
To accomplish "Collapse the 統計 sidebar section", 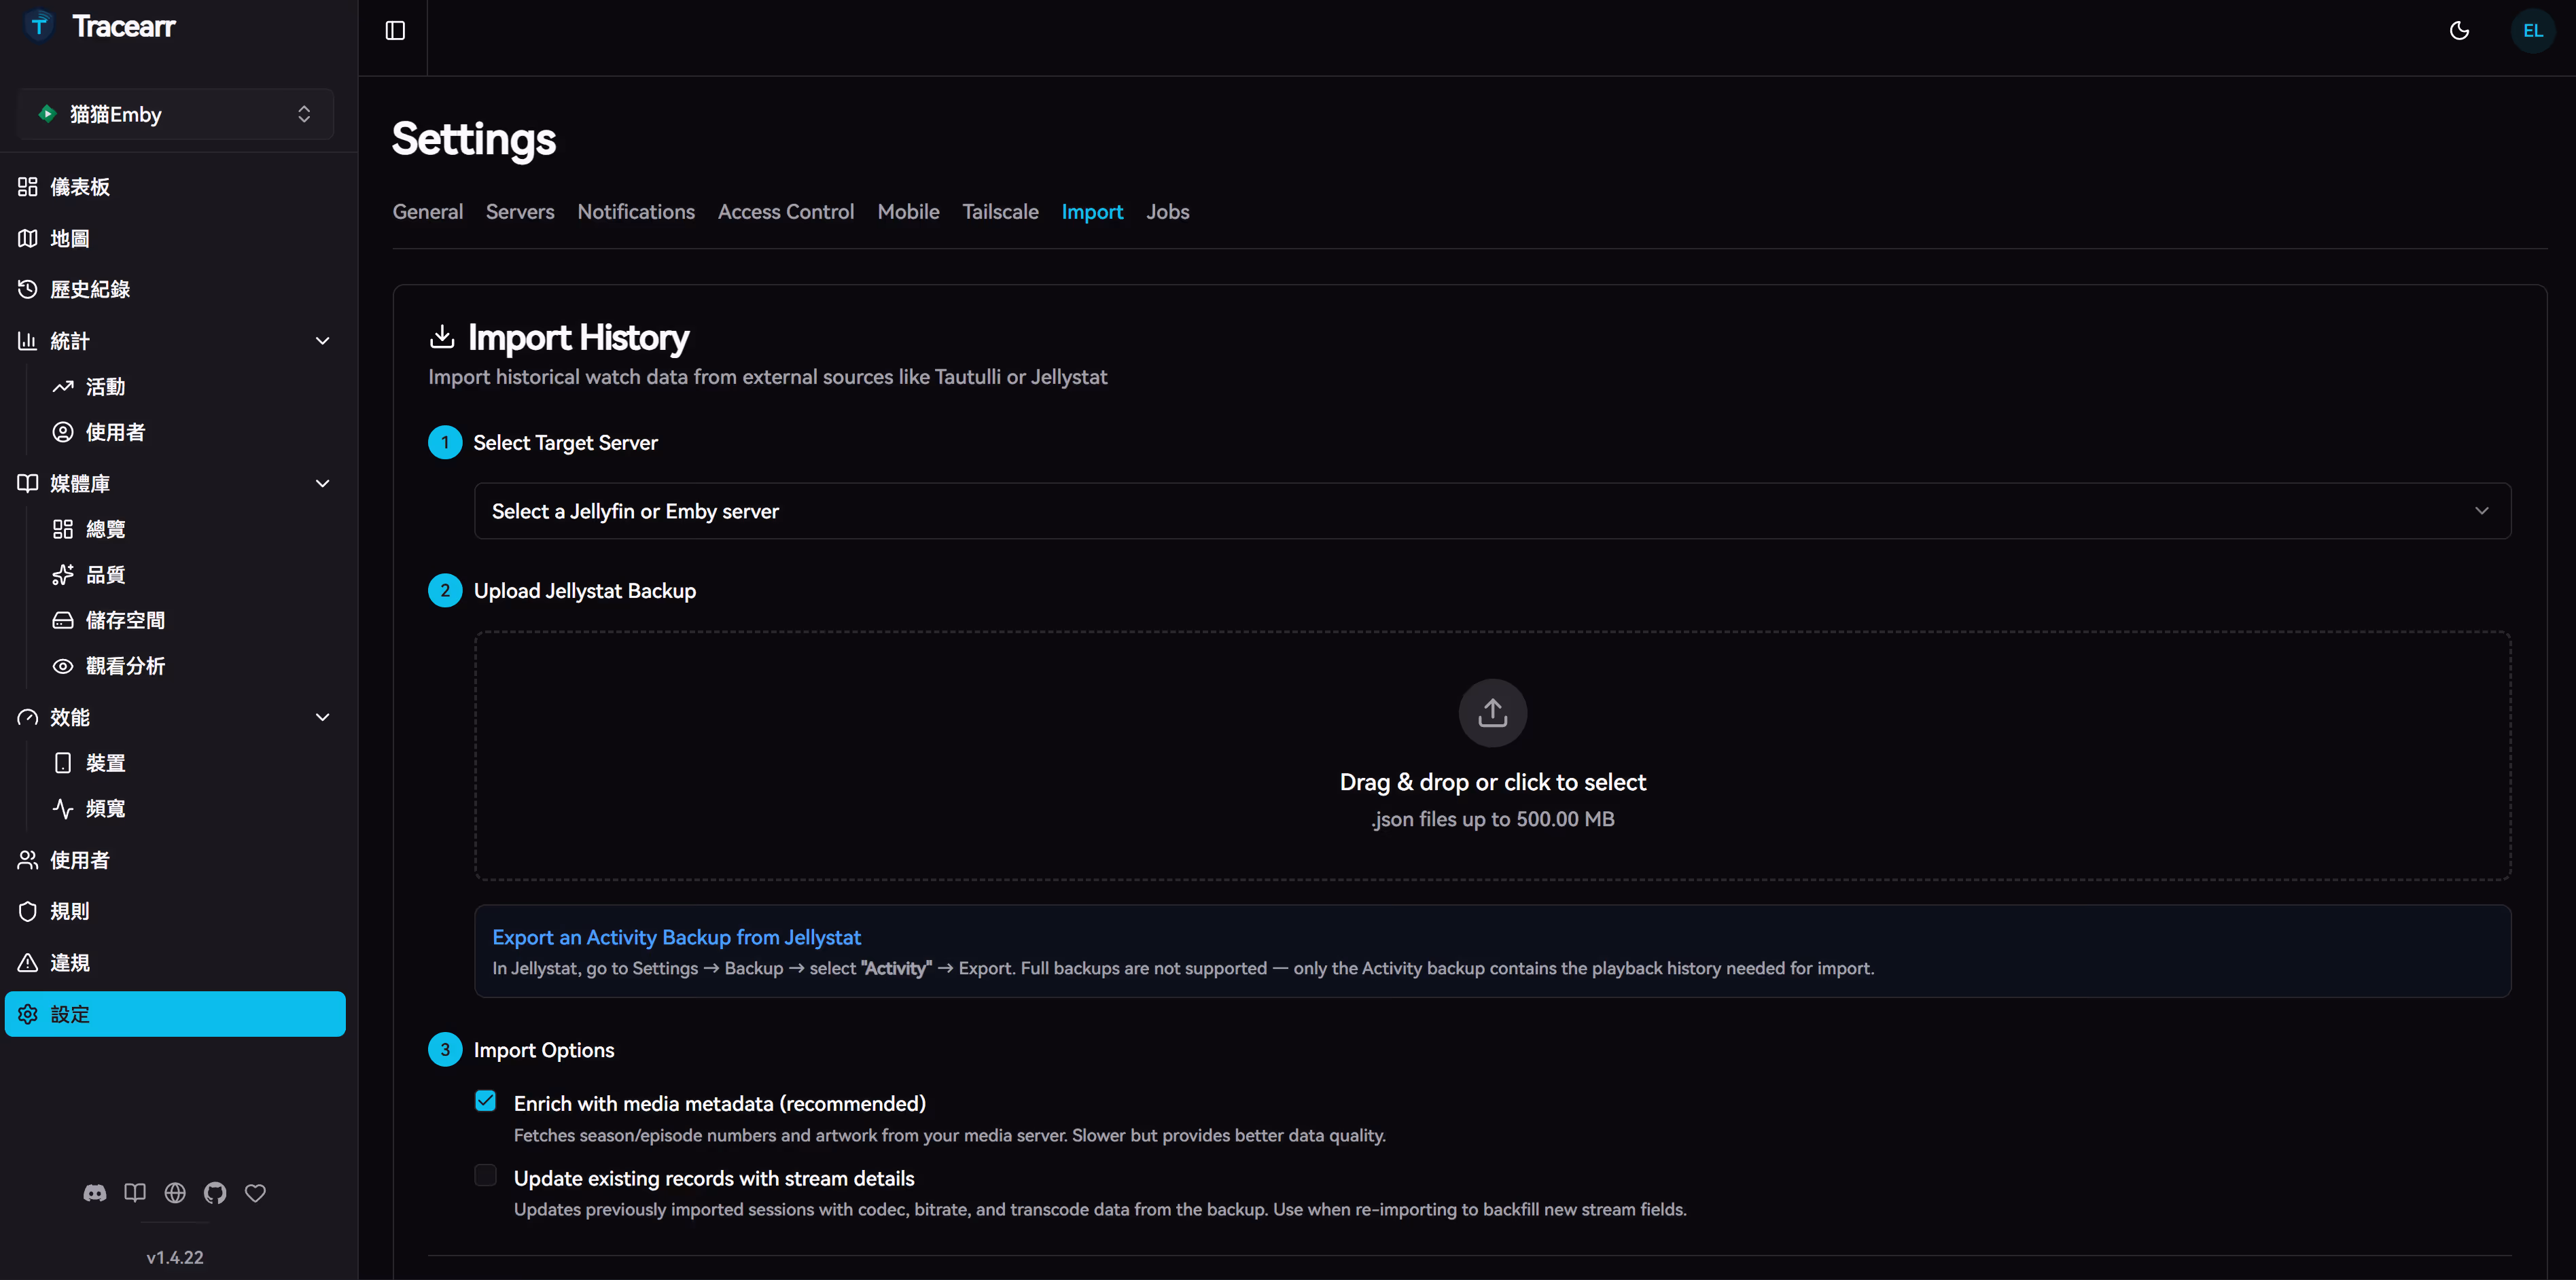I will (x=322, y=341).
